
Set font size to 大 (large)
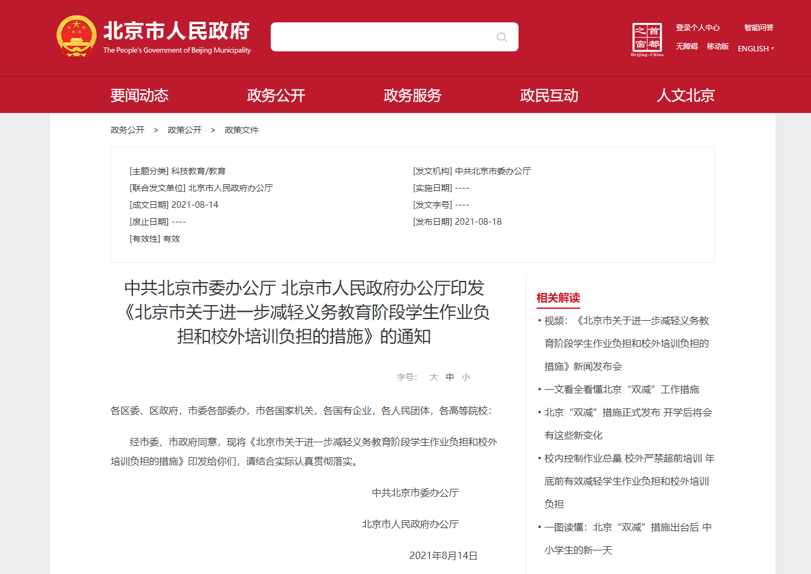[x=434, y=377]
